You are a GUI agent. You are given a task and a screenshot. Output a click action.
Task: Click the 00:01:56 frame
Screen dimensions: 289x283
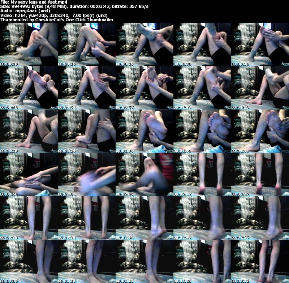pyautogui.click(x=29, y=174)
